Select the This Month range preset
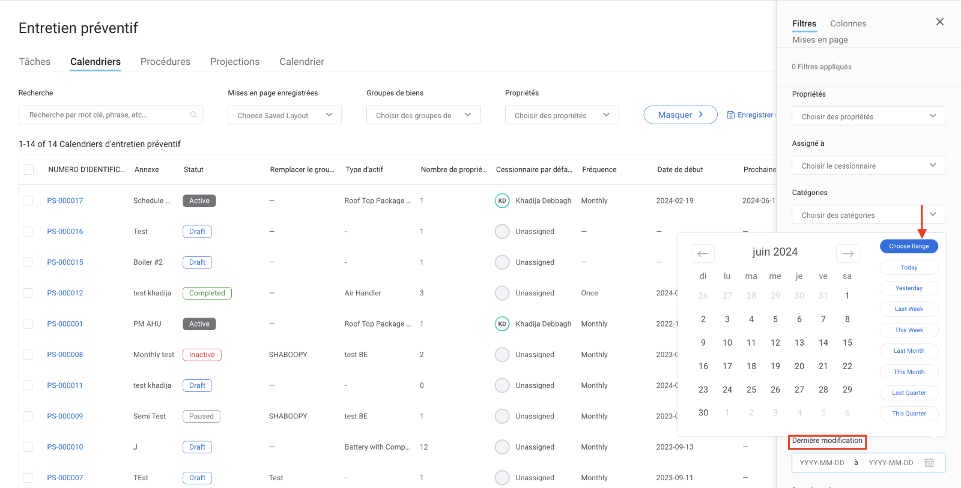Screen dimensions: 961x488 pyautogui.click(x=908, y=372)
